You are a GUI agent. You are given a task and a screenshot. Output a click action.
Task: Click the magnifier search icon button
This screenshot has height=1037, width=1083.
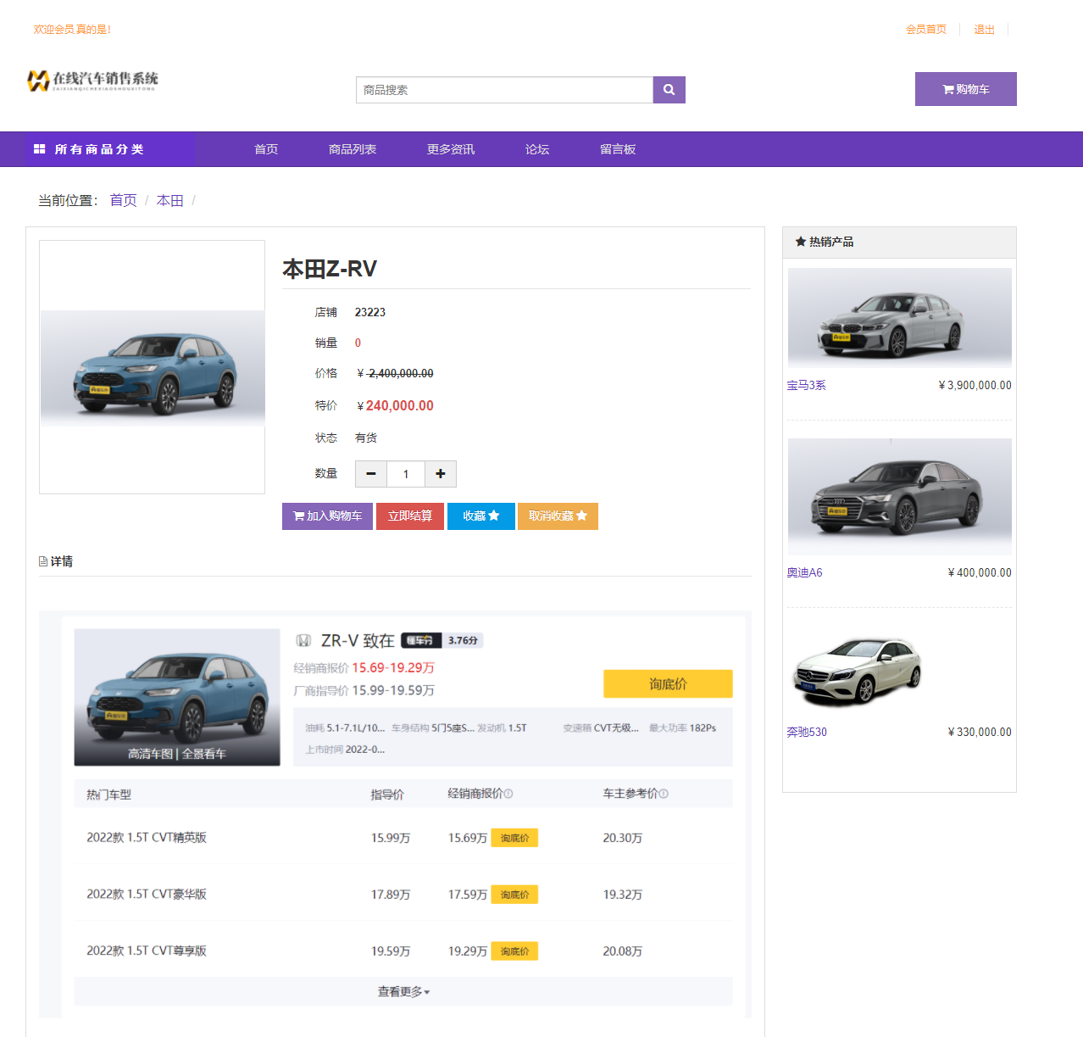coord(669,90)
